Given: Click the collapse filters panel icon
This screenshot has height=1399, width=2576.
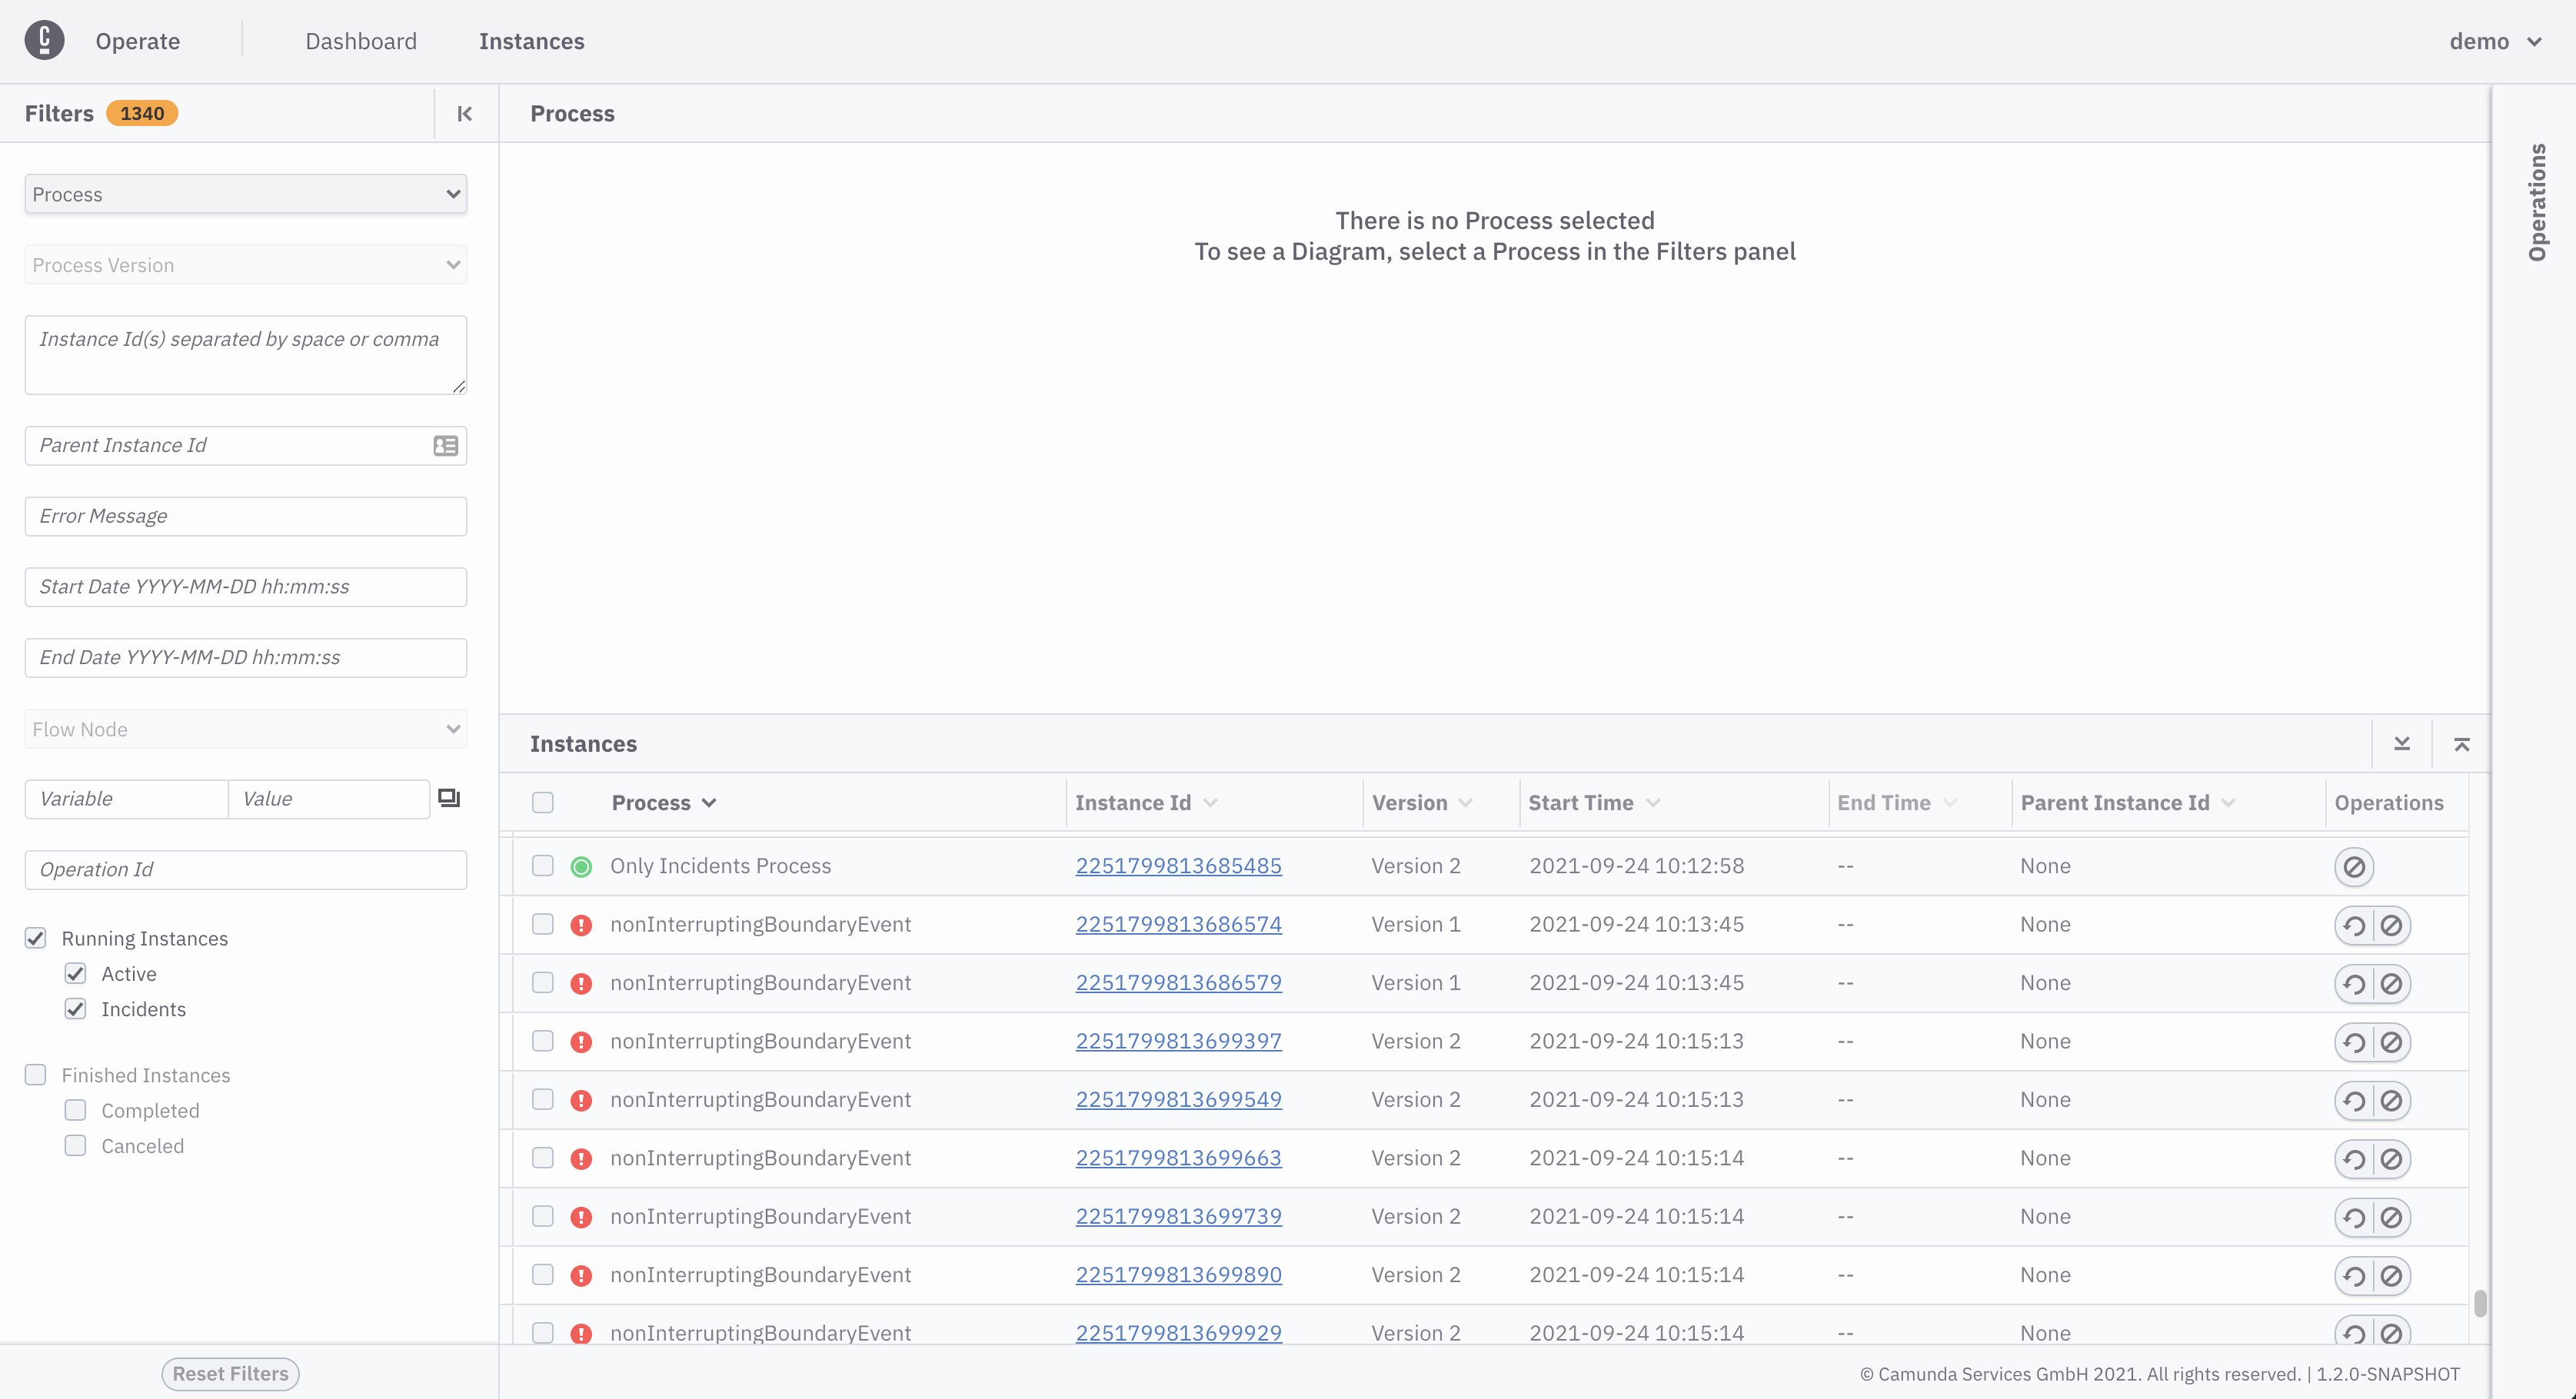Looking at the screenshot, I should point(465,112).
